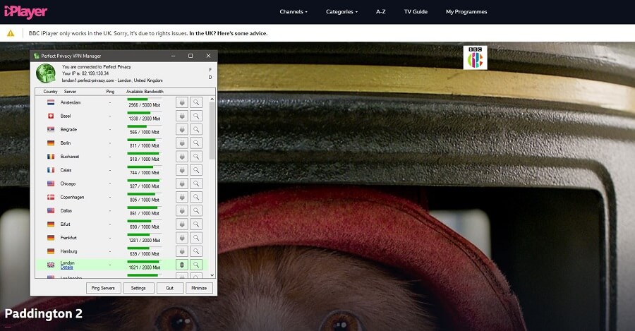Open the A-Z programme listing
This screenshot has height=331, width=635.
pos(381,12)
